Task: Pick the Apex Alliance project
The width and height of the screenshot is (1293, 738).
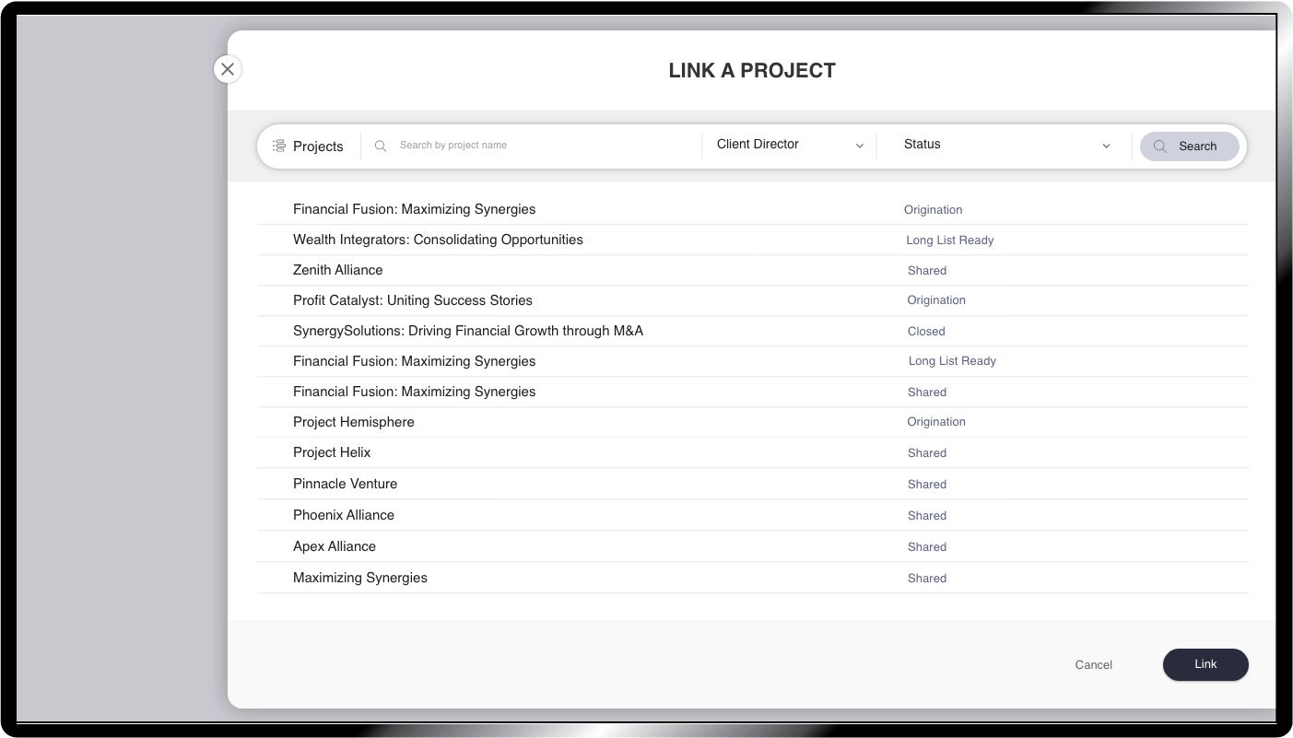Action: 335,546
